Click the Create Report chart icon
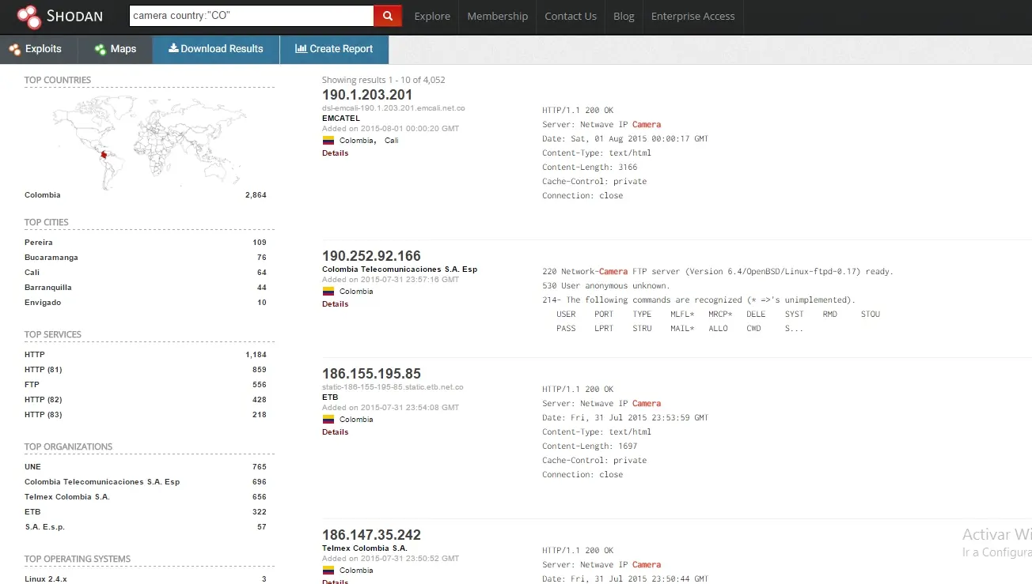Image resolution: width=1032 pixels, height=584 pixels. pos(301,48)
